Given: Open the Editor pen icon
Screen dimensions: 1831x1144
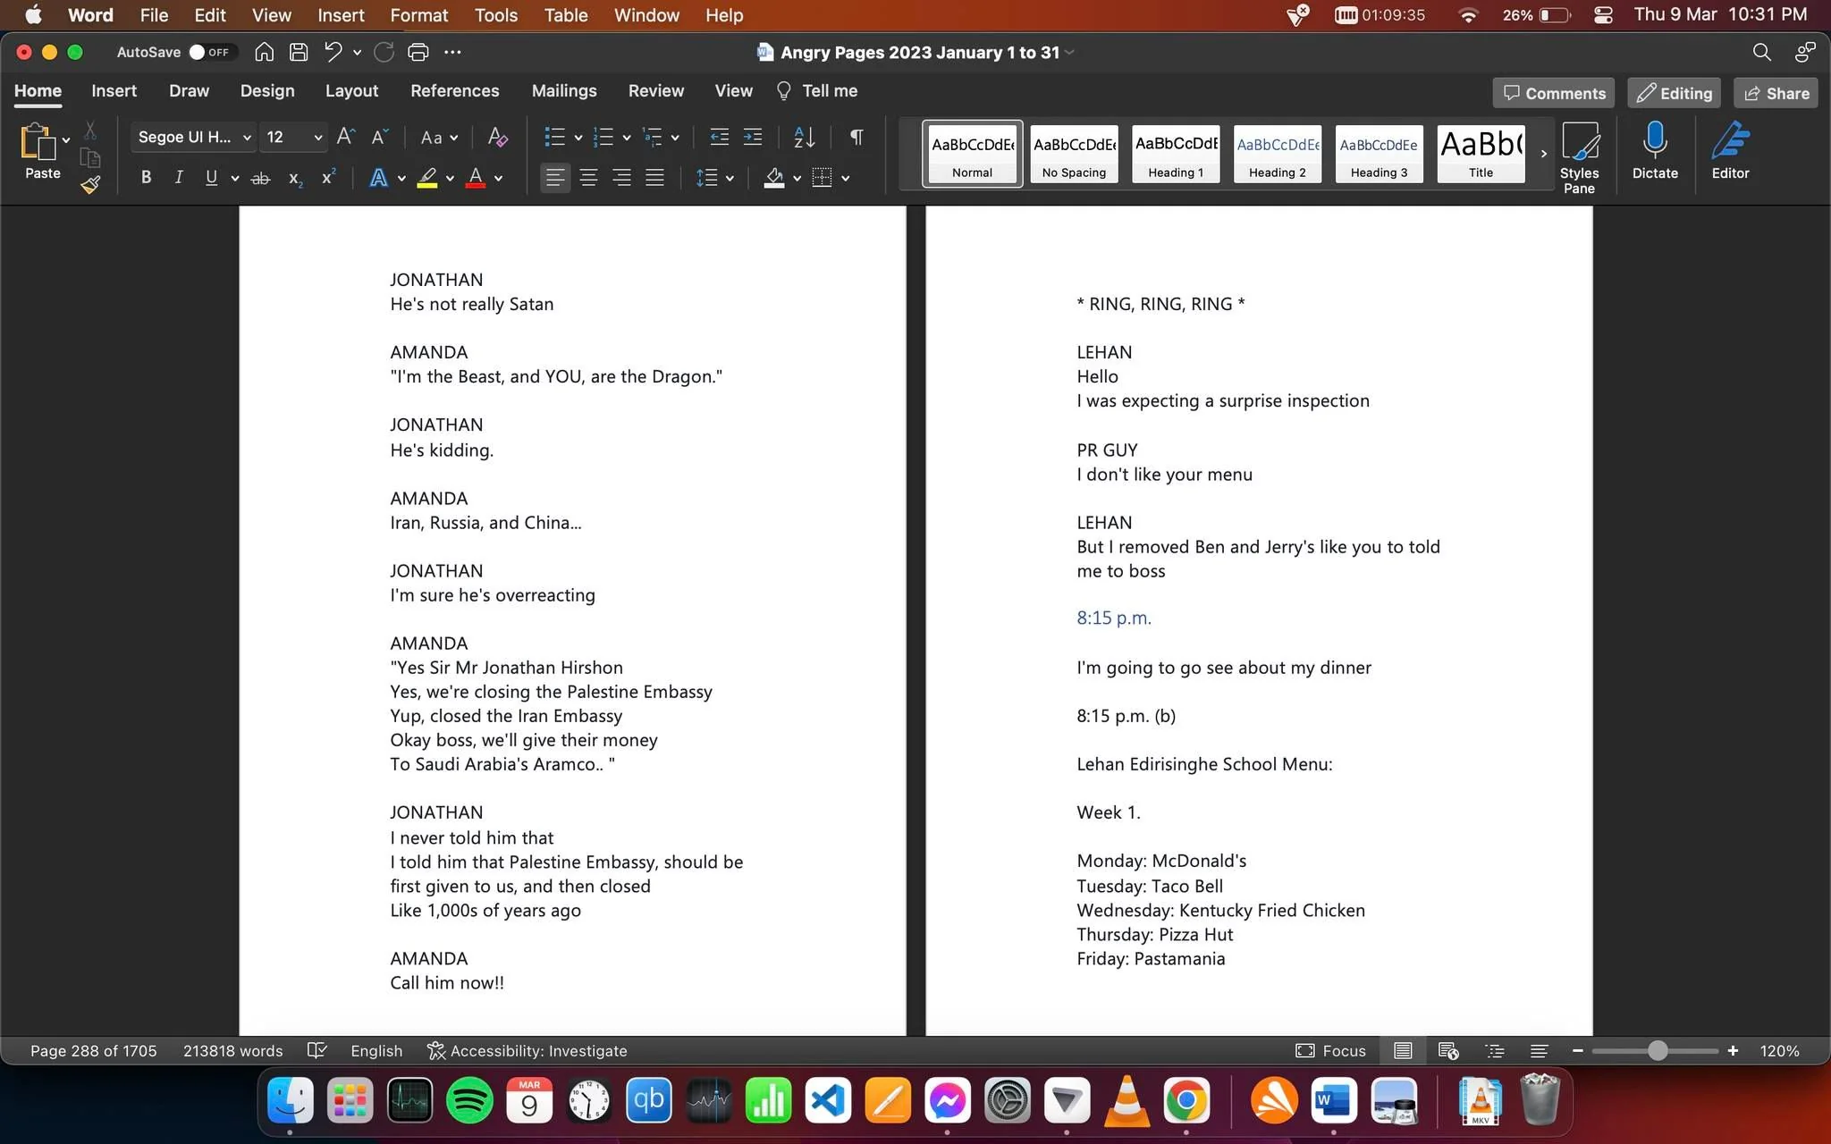Looking at the screenshot, I should [1730, 151].
